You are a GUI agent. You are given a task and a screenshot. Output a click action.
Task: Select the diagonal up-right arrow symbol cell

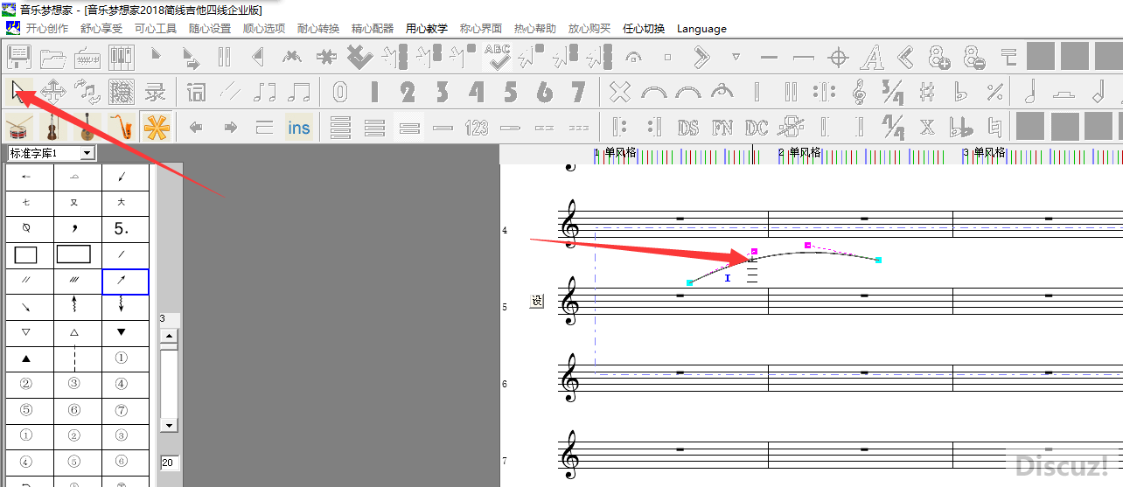point(125,282)
